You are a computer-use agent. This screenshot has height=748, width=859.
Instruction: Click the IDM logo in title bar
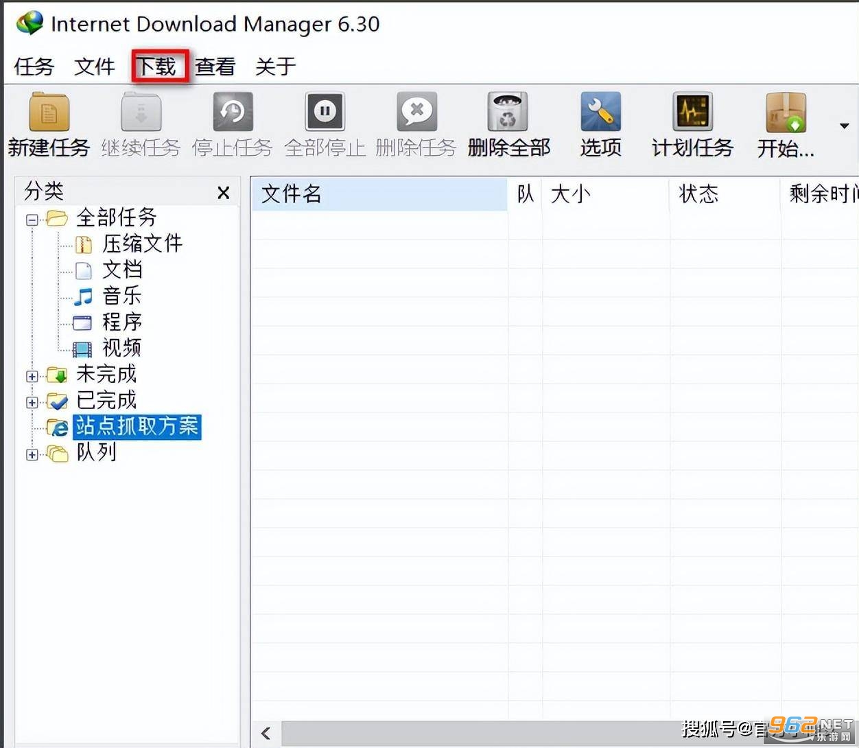coord(30,23)
